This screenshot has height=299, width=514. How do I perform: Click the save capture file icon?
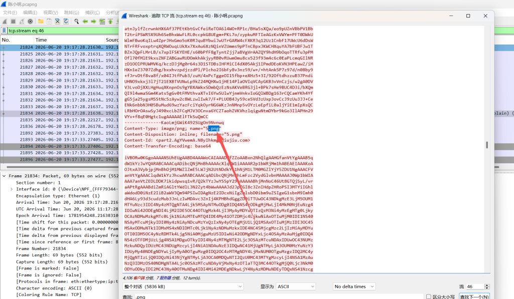coord(49,21)
